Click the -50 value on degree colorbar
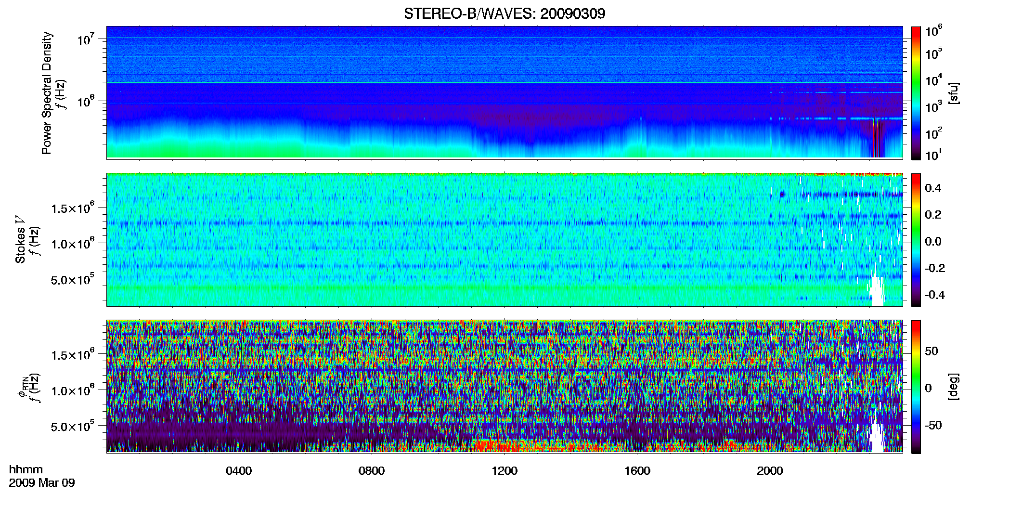This screenshot has height=520, width=1009. pos(933,426)
